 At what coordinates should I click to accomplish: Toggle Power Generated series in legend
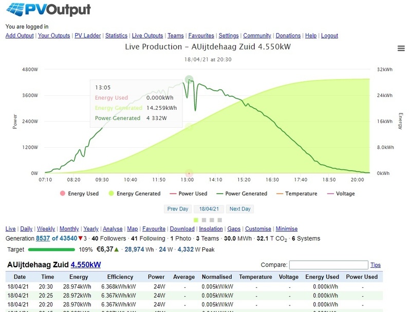pos(241,193)
